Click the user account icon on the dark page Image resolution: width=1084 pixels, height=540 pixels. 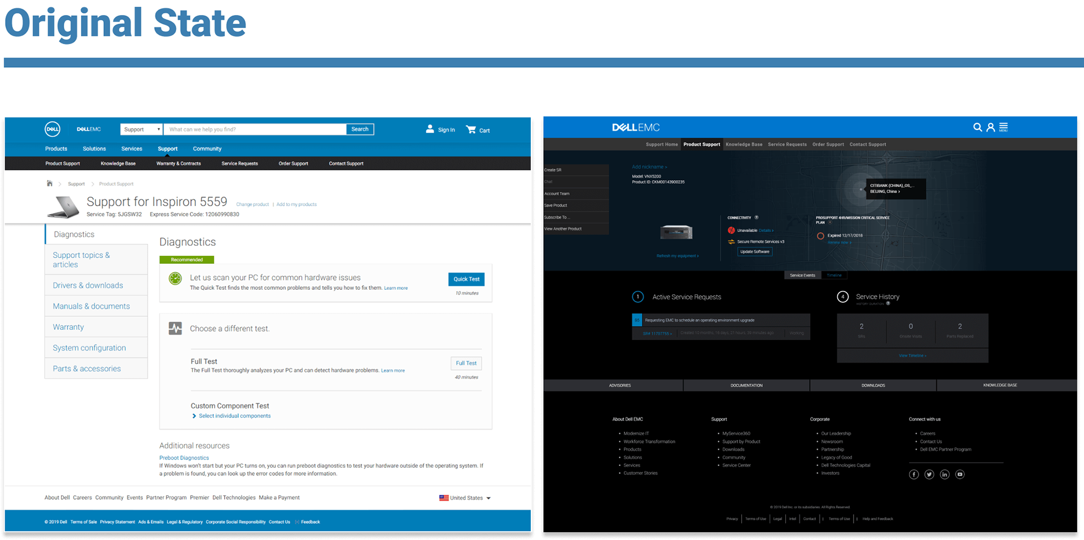(990, 128)
